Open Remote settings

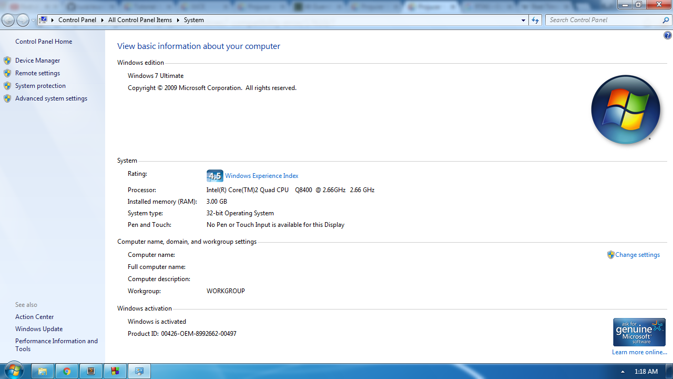tap(38, 73)
